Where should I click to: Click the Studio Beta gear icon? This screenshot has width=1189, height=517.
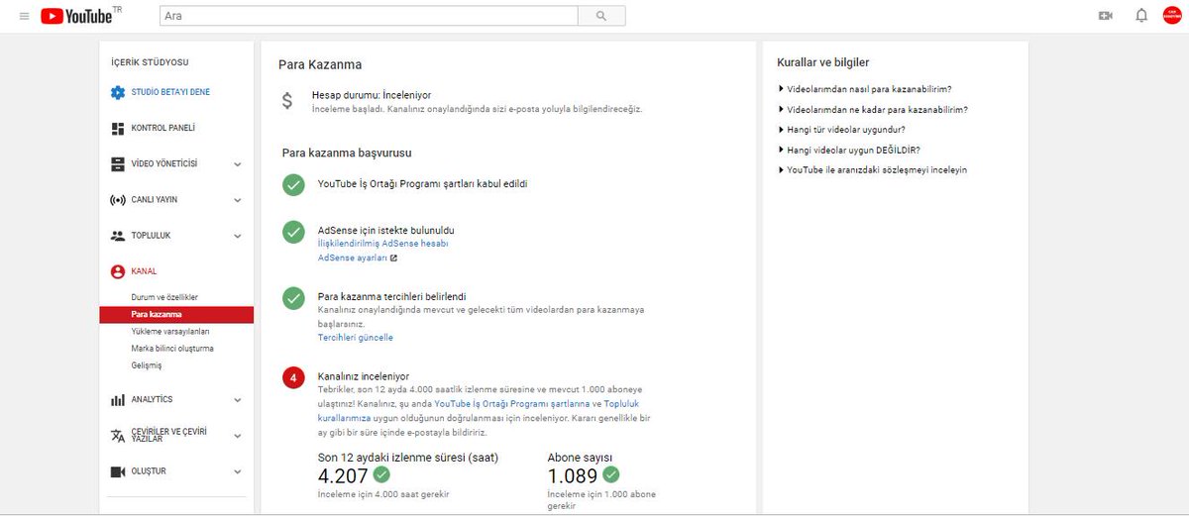coord(118,92)
